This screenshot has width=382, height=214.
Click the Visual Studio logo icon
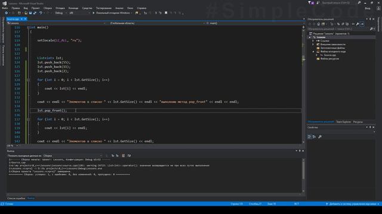(x=4, y=3)
